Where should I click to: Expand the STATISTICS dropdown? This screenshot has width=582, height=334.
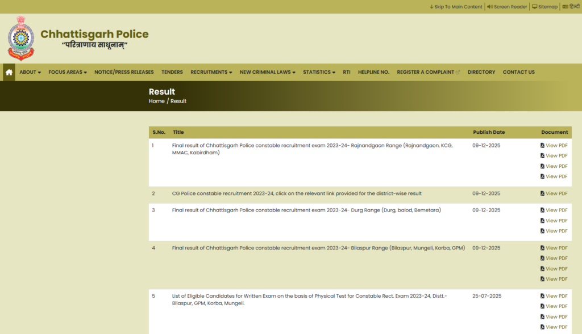(x=319, y=72)
